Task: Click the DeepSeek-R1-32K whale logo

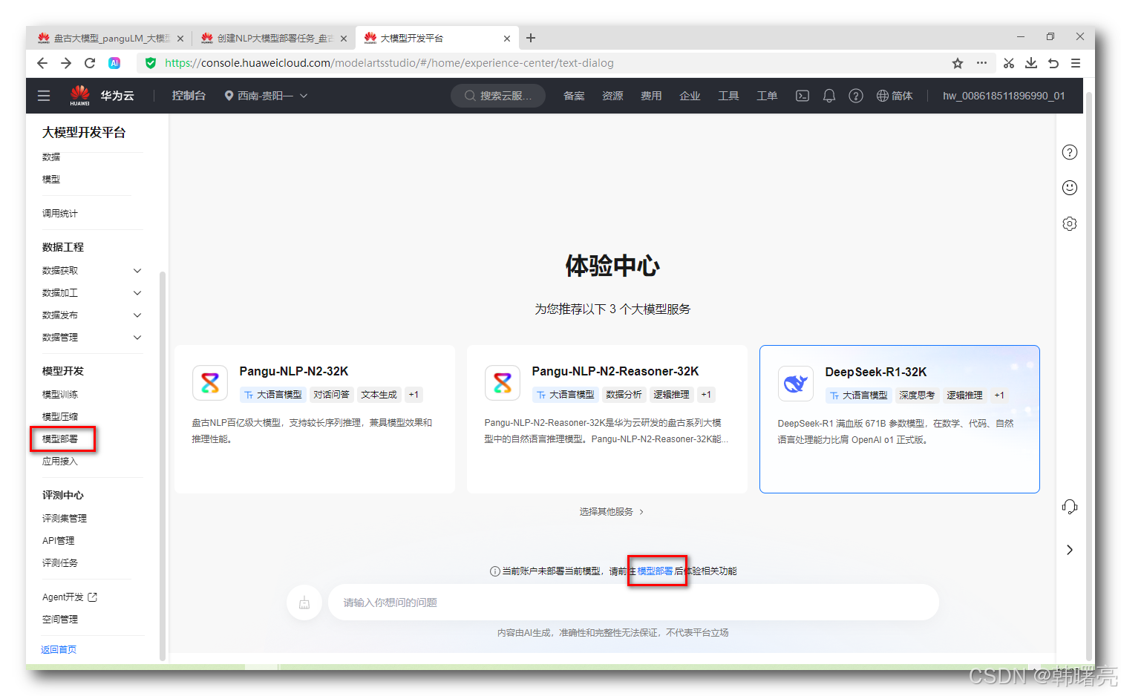Action: [x=796, y=384]
